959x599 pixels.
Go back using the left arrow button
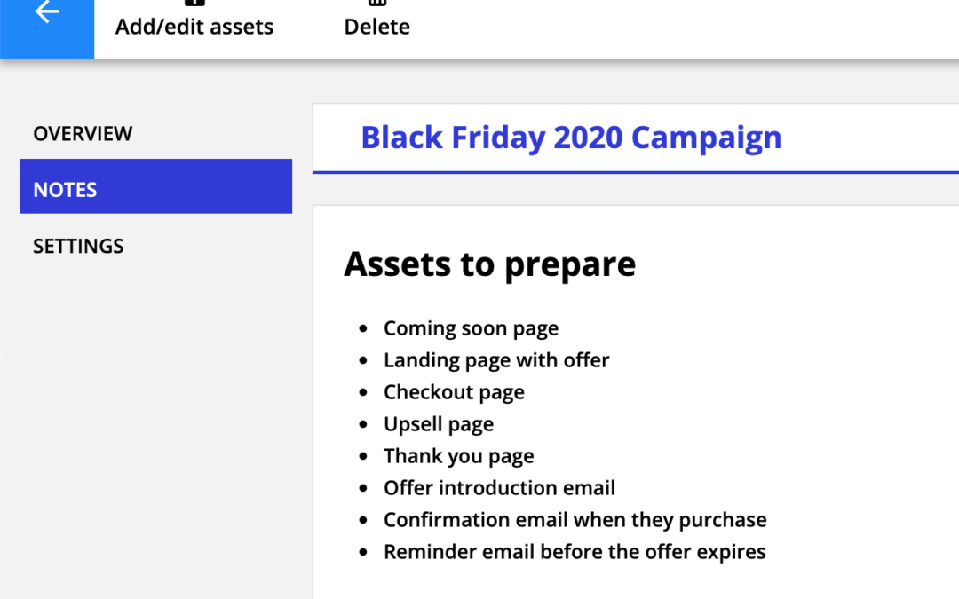click(x=47, y=13)
